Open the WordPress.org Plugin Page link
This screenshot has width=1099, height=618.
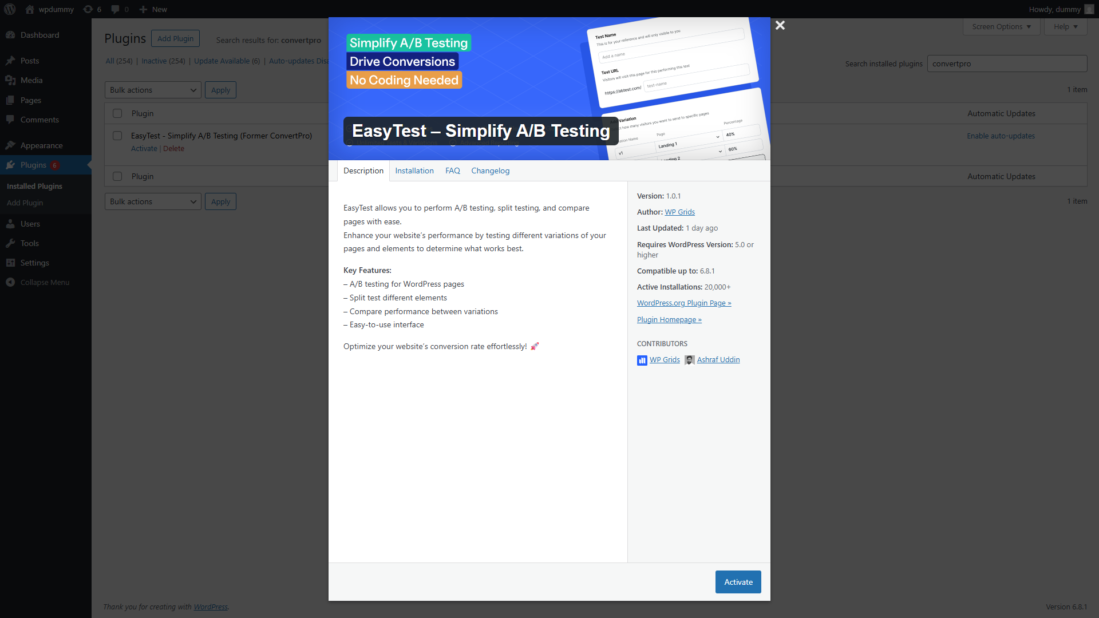click(684, 303)
